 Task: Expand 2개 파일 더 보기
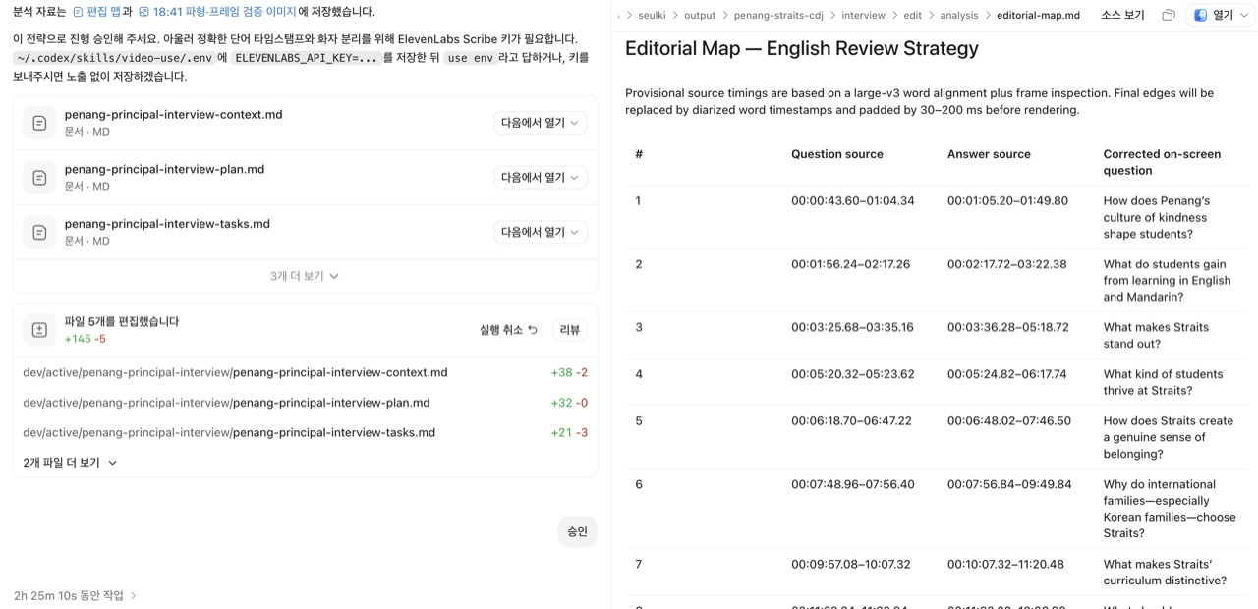pos(70,463)
